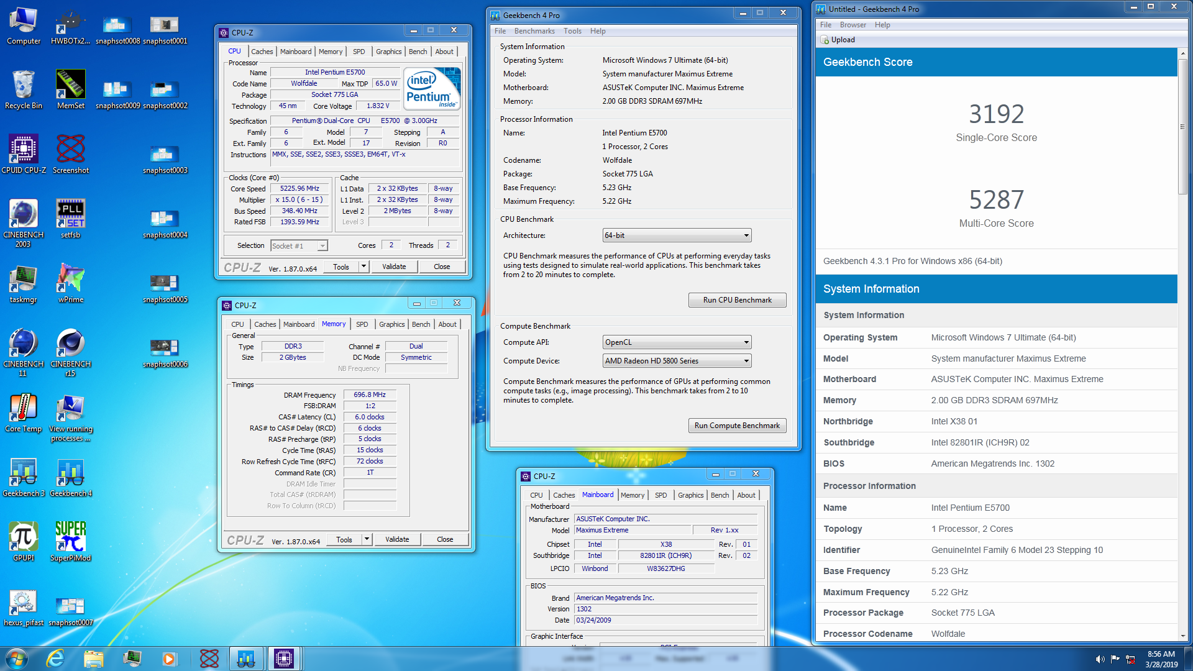
Task: Expand Tools arrow in top CPU-Z window
Action: 363,267
